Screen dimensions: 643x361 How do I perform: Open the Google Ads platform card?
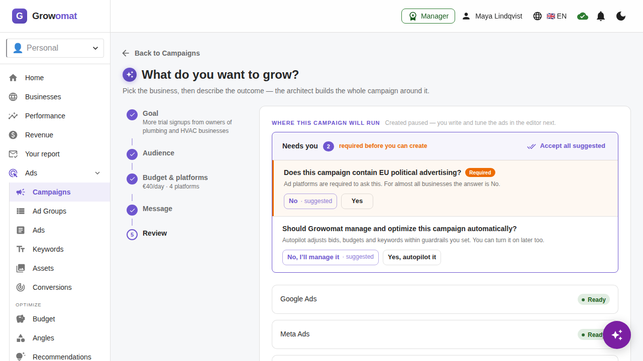click(x=445, y=299)
